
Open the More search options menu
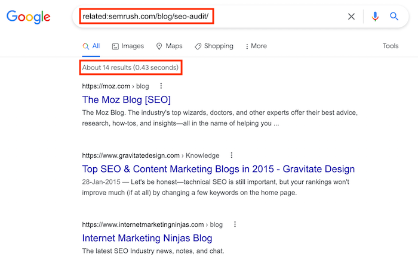pos(256,46)
